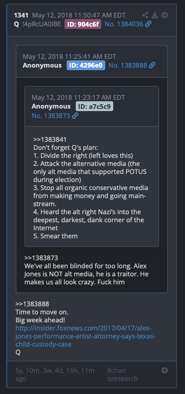The width and height of the screenshot is (185, 394).
Task: Click the chain link icon beside No. 1383888
Action: [x=152, y=65]
